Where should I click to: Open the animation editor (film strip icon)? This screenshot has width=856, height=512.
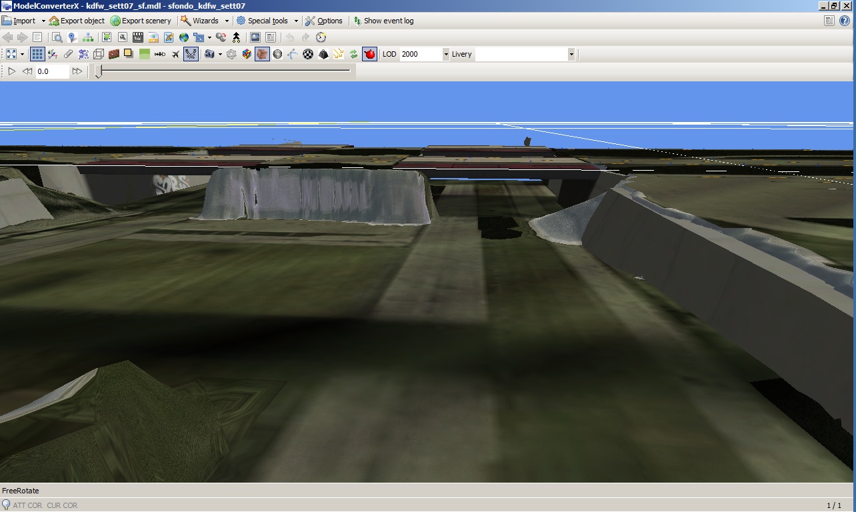[137, 37]
